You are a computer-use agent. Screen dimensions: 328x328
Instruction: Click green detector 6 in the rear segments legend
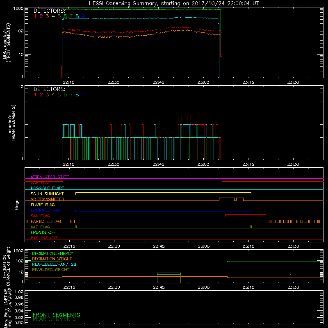(65, 95)
